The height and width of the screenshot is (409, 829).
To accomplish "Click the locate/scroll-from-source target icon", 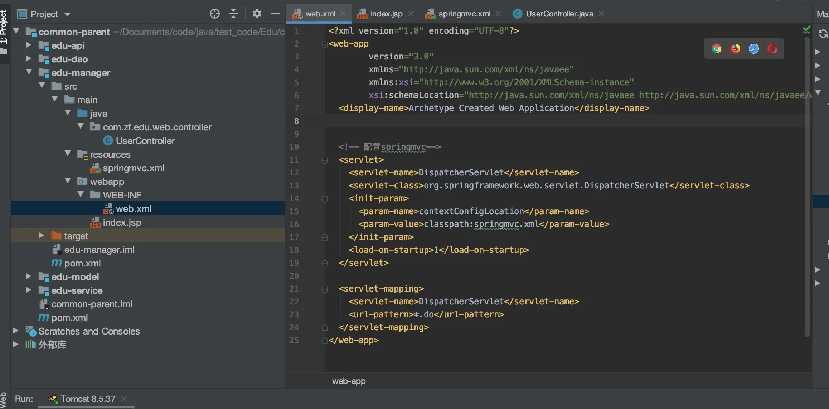I will click(x=214, y=14).
